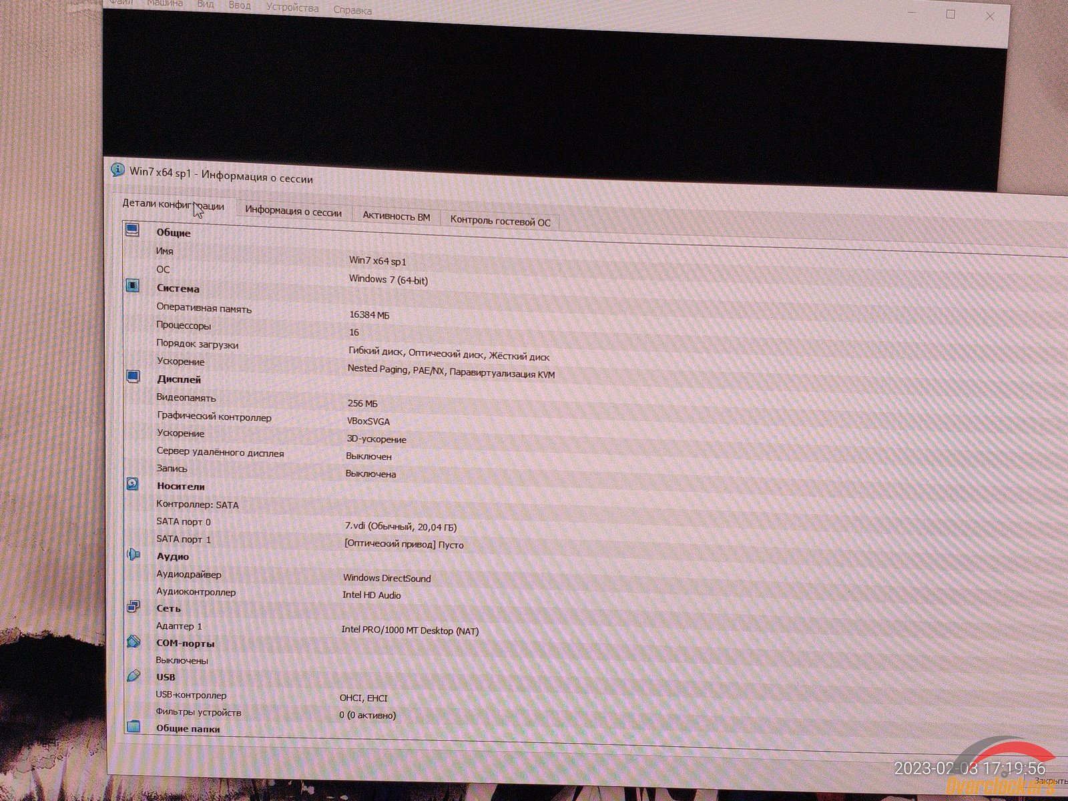Screen dimensions: 1068x801
Task: Click the info icon in the dialog title bar
Action: tap(118, 170)
